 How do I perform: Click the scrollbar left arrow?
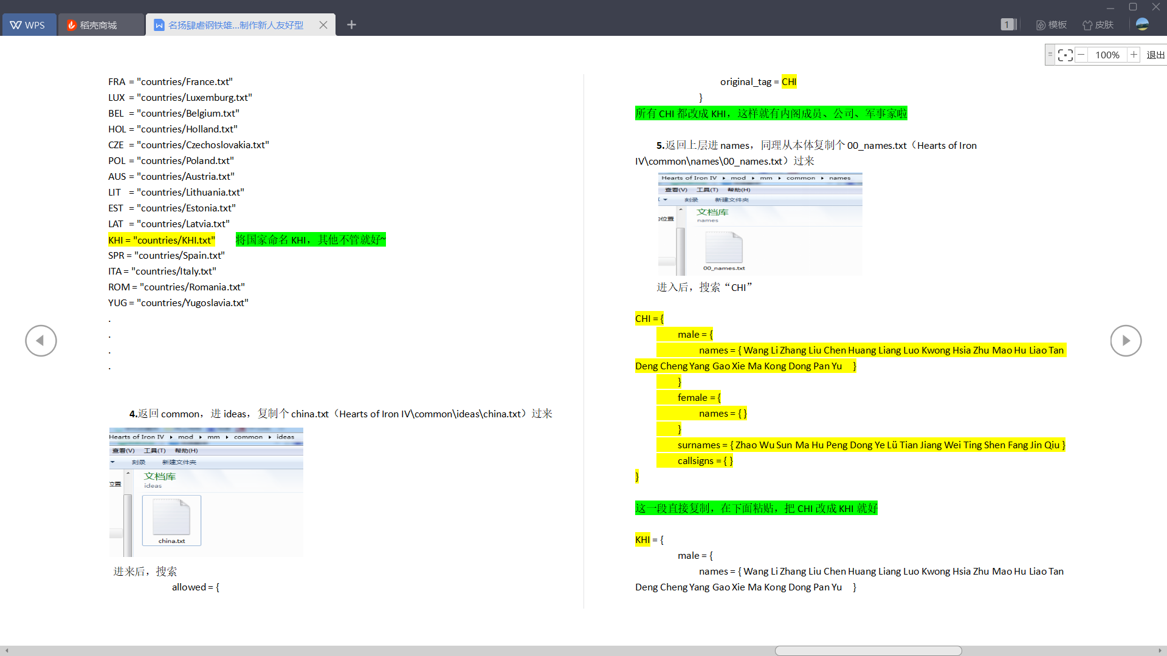(x=7, y=651)
